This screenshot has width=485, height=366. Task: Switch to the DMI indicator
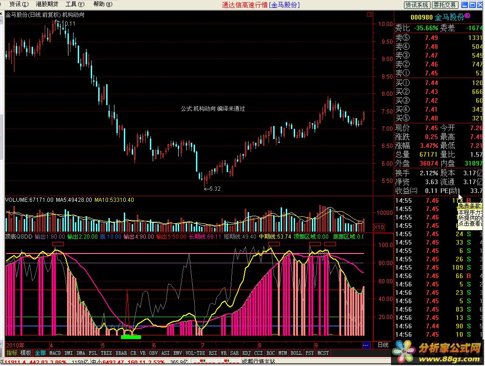coord(69,353)
